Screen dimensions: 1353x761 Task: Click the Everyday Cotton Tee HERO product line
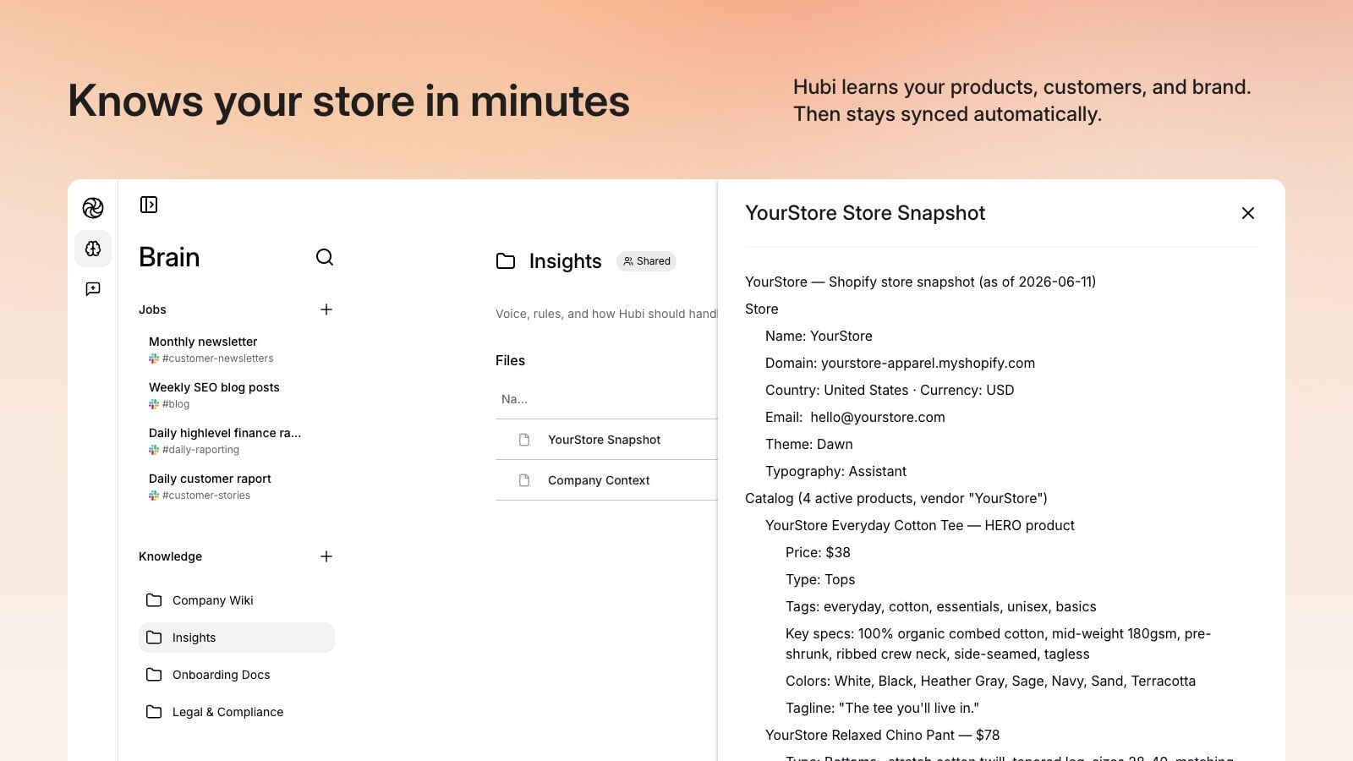pyautogui.click(x=919, y=525)
